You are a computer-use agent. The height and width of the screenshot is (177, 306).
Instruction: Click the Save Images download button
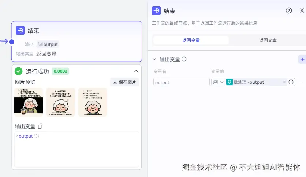[124, 82]
